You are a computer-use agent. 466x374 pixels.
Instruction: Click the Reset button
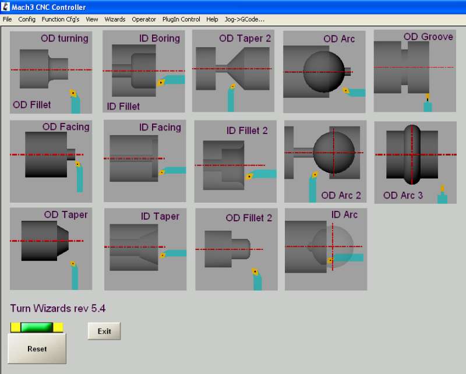click(37, 348)
